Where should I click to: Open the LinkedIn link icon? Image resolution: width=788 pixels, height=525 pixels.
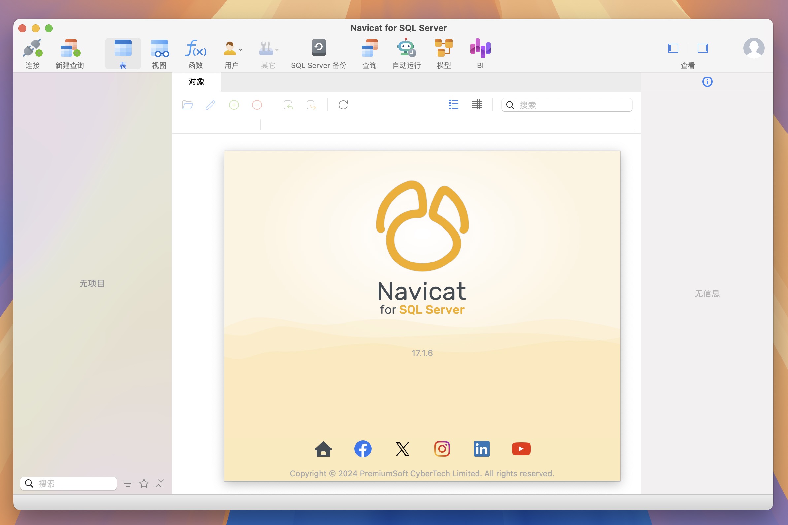coord(482,449)
